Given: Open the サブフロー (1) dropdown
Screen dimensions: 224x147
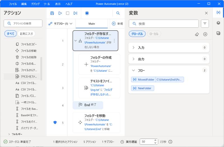Looking at the screenshot, I should click(60, 24).
